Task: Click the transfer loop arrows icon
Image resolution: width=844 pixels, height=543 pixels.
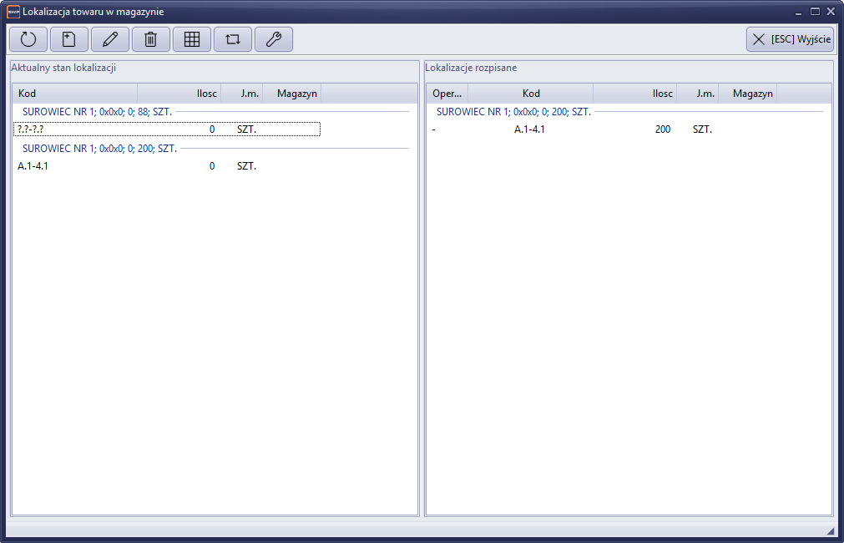Action: [233, 39]
